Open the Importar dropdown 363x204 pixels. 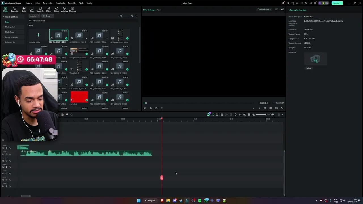click(x=34, y=16)
